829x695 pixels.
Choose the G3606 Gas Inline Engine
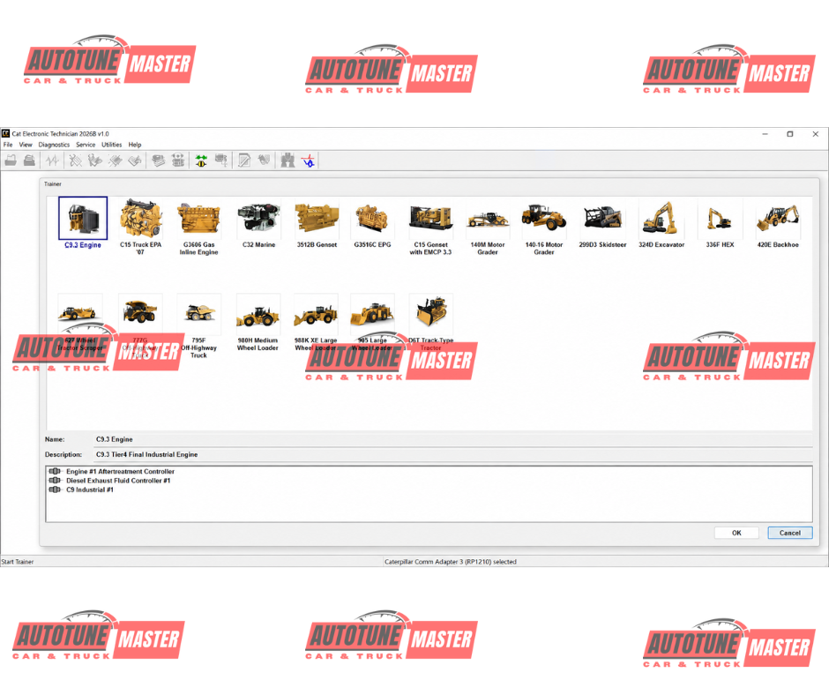[198, 218]
